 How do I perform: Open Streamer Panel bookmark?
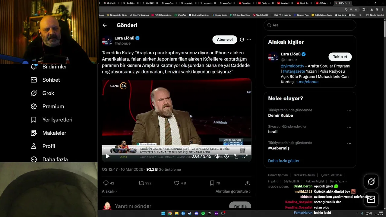[302, 15]
